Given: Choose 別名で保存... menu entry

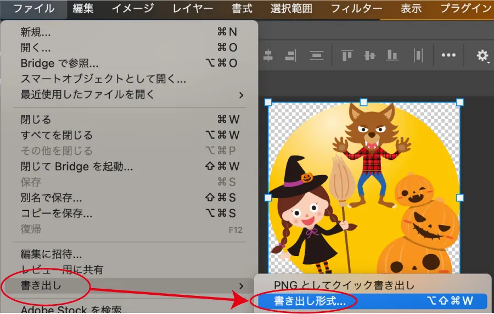Looking at the screenshot, I should (x=129, y=198).
